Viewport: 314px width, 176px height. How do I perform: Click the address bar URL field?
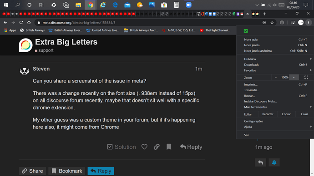pyautogui.click(x=148, y=23)
